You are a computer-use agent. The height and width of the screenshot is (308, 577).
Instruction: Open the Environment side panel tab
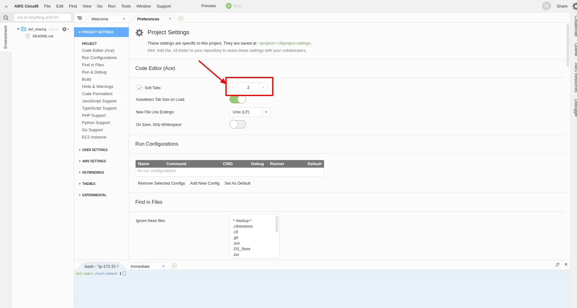click(5, 37)
